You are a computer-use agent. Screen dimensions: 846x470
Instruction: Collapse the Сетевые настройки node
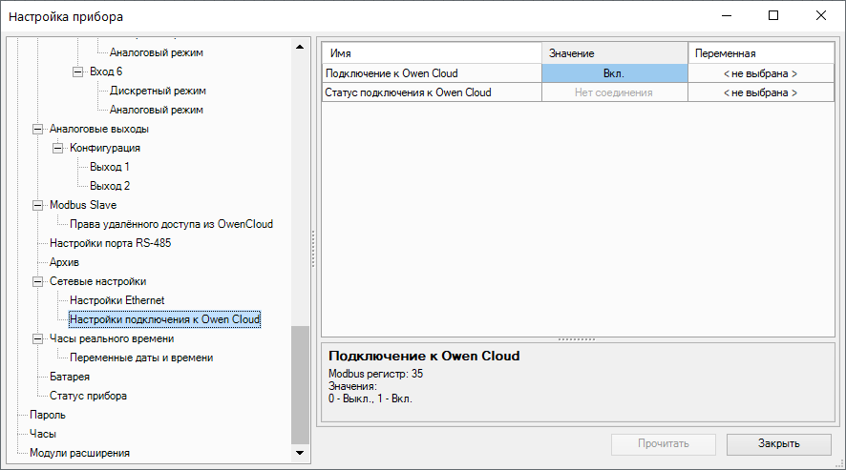[x=38, y=281]
